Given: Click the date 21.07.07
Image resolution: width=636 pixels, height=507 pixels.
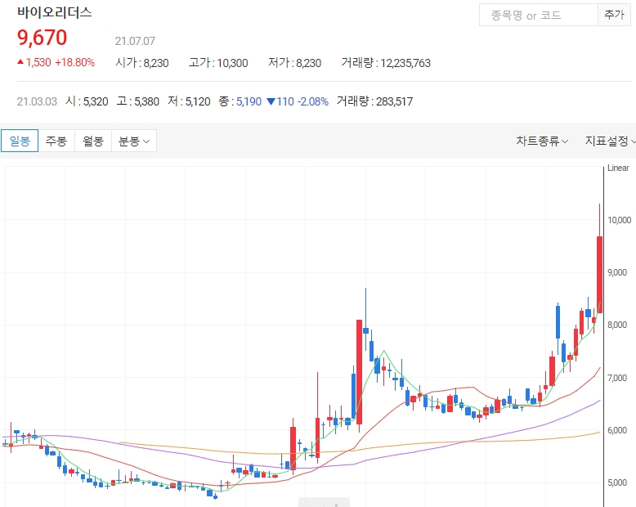Looking at the screenshot, I should [135, 41].
